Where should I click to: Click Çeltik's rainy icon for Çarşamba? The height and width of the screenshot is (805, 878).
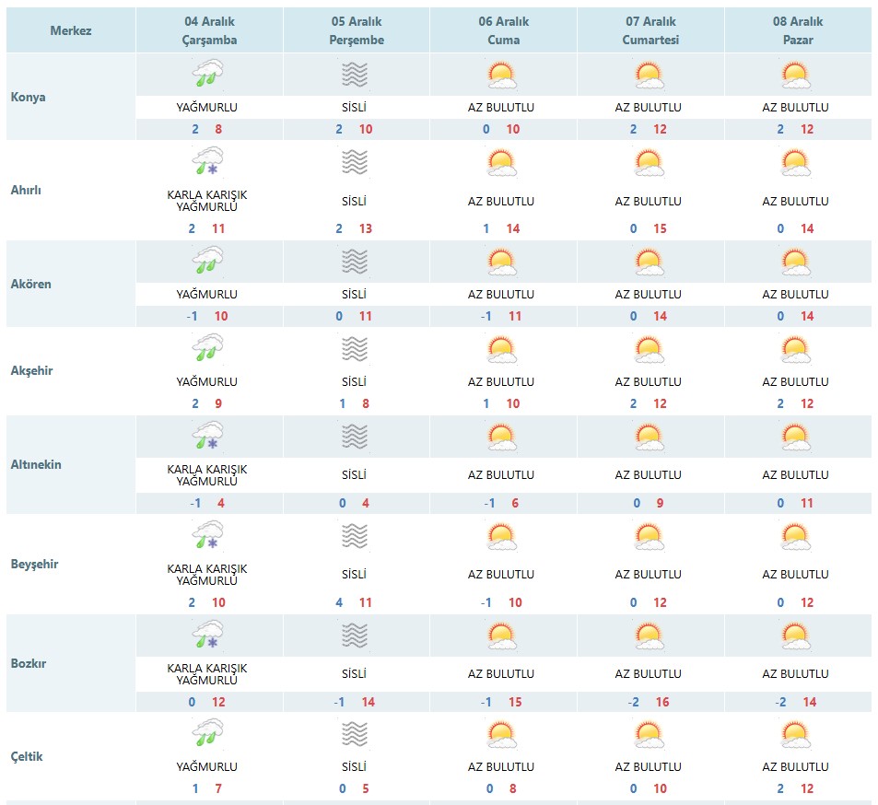pos(207,733)
